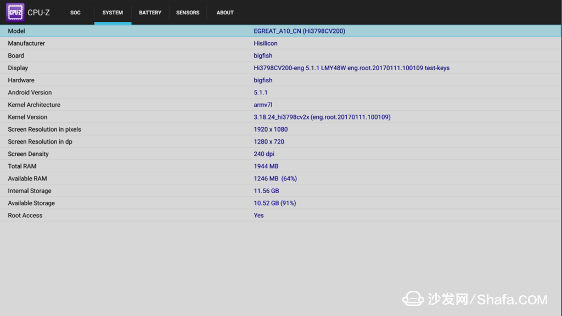Click the 1920 x 1080 value
The height and width of the screenshot is (316, 562).
271,129
